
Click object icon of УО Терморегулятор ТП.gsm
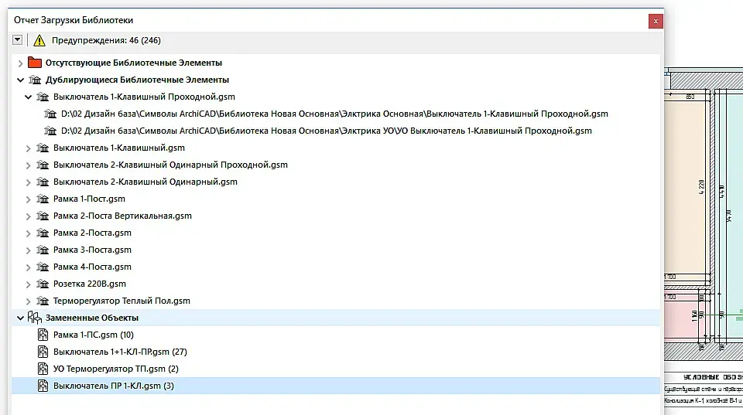43,369
